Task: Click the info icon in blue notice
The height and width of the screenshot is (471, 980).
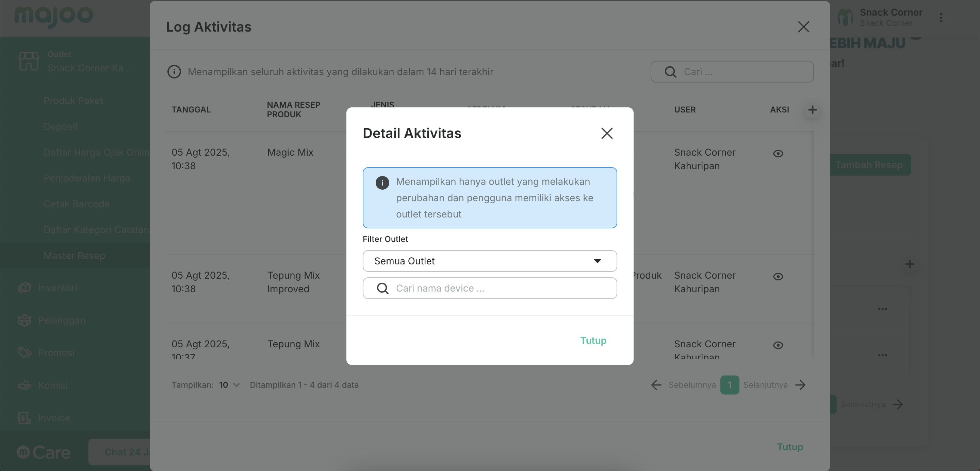Action: (382, 183)
